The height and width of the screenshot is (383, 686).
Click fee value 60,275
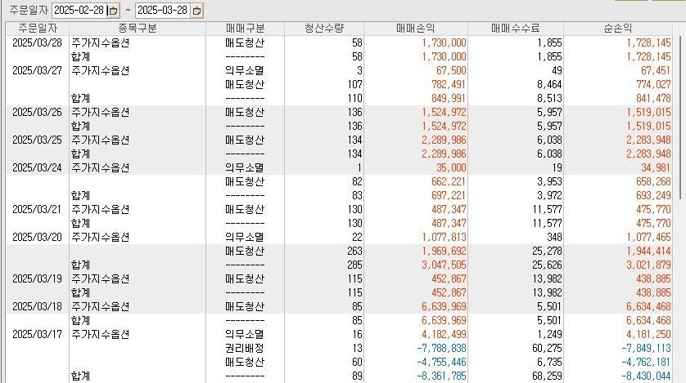547,348
